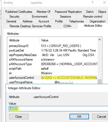The image size is (108, 122).
Task: Open the Dial-in tab
Action: point(90,12)
